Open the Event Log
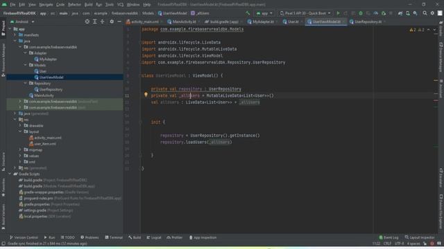444x249 pixels. click(x=388, y=237)
